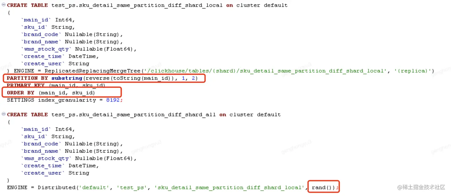
Task: Collapse the first CREATE TABLE fold marker
Action: (x=4, y=5)
